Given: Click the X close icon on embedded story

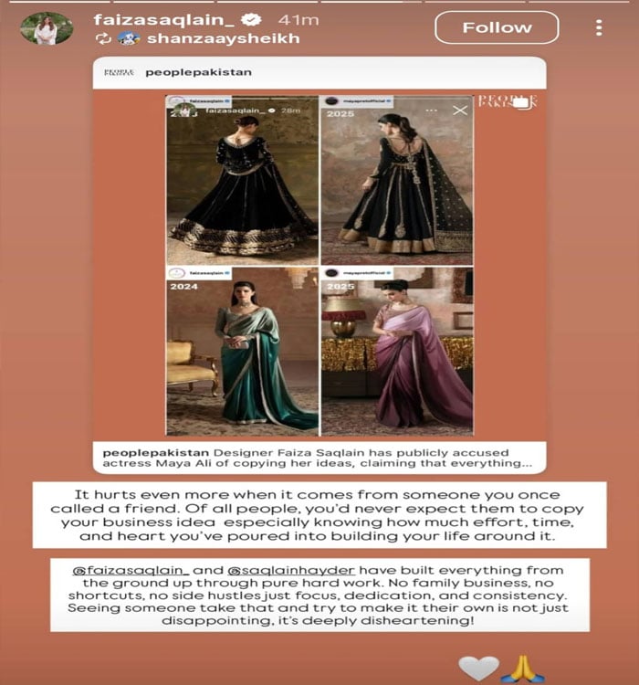Looking at the screenshot, I should (x=460, y=111).
